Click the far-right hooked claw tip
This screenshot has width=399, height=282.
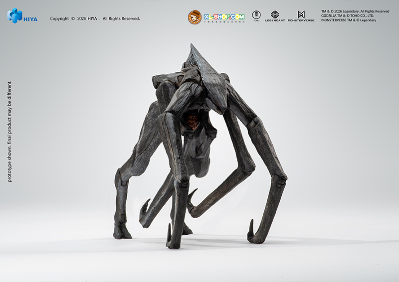click(249, 233)
